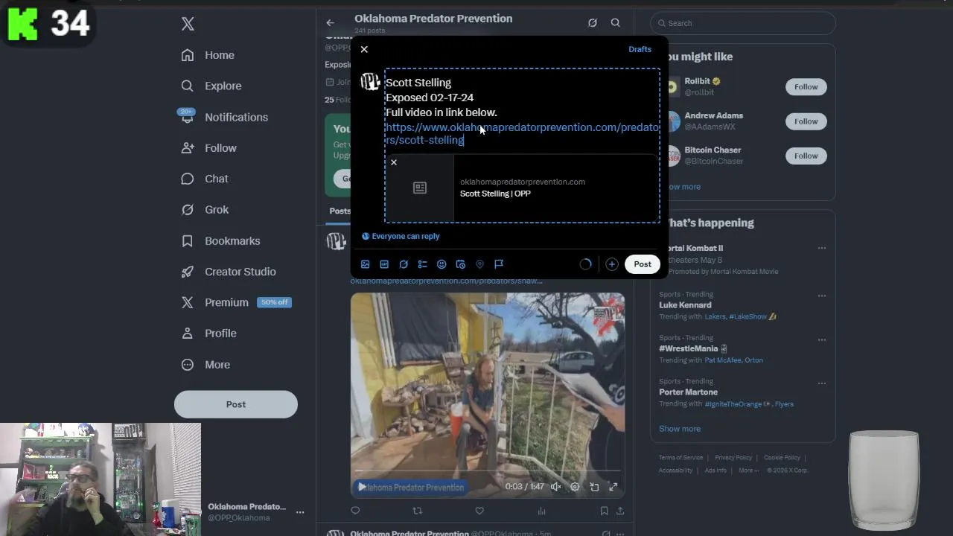
Task: Open the emoji picker in compose toolbar
Action: 442,264
